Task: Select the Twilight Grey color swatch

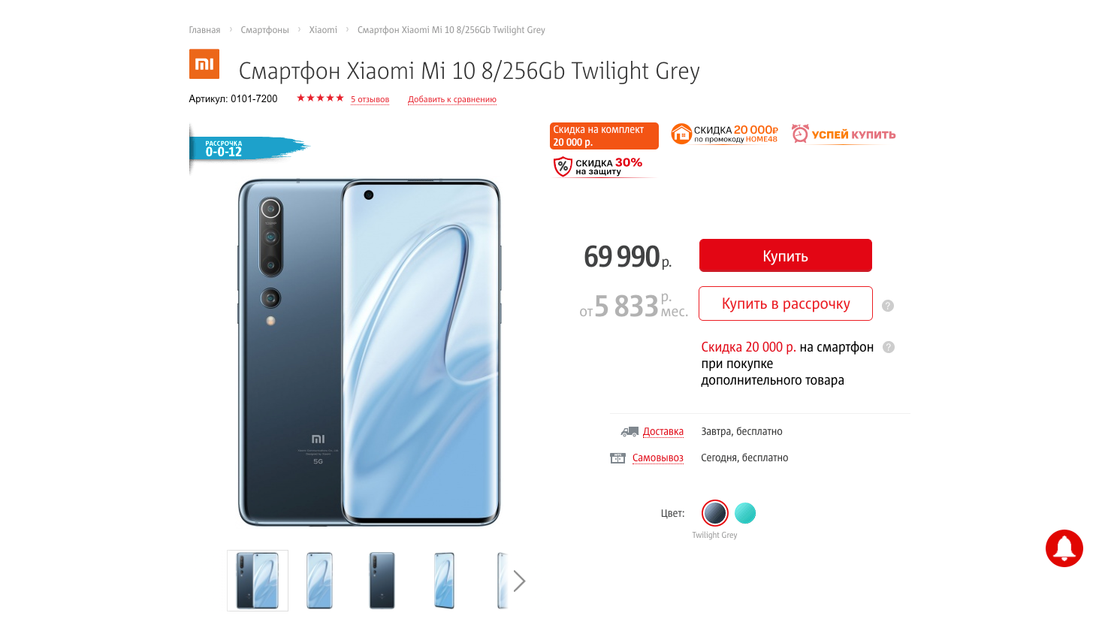Action: pos(714,513)
